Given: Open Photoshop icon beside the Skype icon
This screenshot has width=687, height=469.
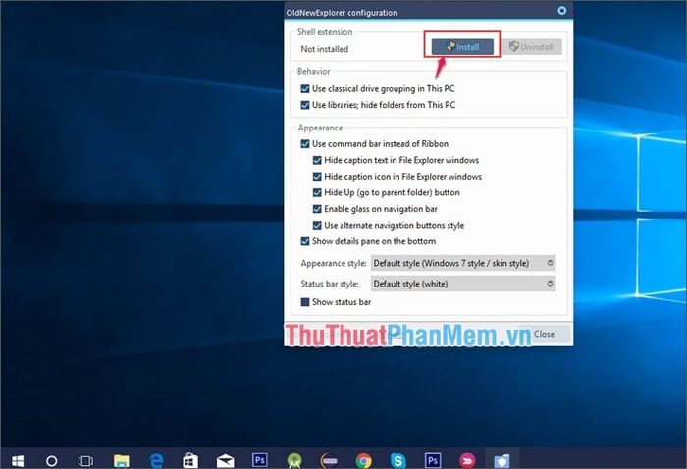Looking at the screenshot, I should point(433,460).
